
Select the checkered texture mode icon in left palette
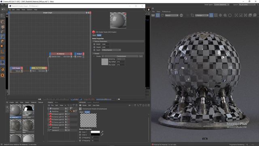tap(2, 27)
